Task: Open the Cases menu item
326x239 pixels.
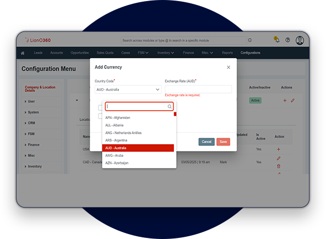Action: [126, 53]
